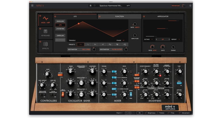Toggle the Release orange switch
The height and width of the screenshot is (118, 222).
[x=137, y=88]
